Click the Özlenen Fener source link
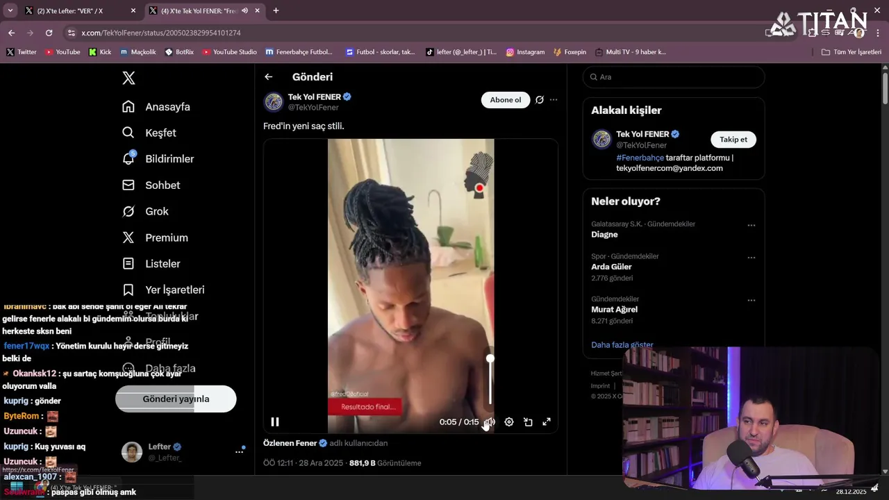 coord(290,443)
